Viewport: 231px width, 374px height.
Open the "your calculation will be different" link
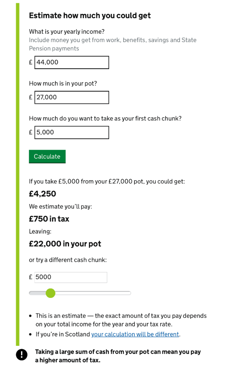click(135, 334)
